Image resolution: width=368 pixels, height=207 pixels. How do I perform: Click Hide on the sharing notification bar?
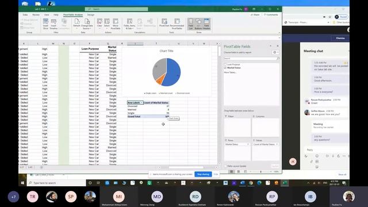[x=216, y=174]
